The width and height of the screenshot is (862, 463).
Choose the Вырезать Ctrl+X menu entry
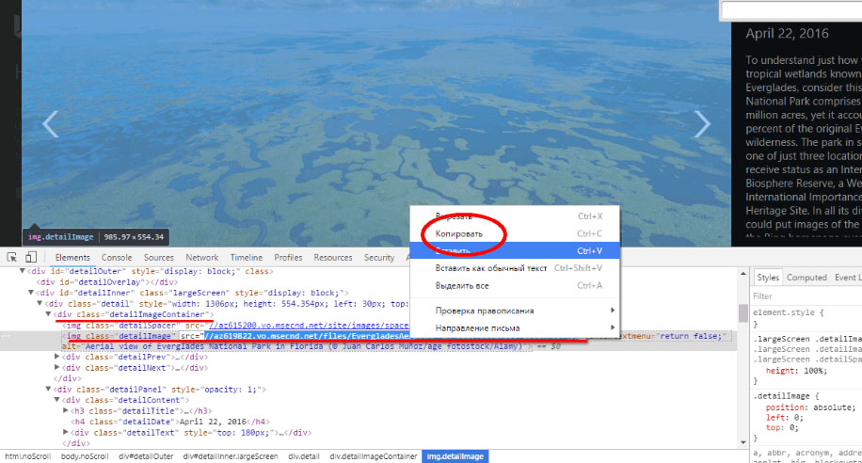(515, 216)
